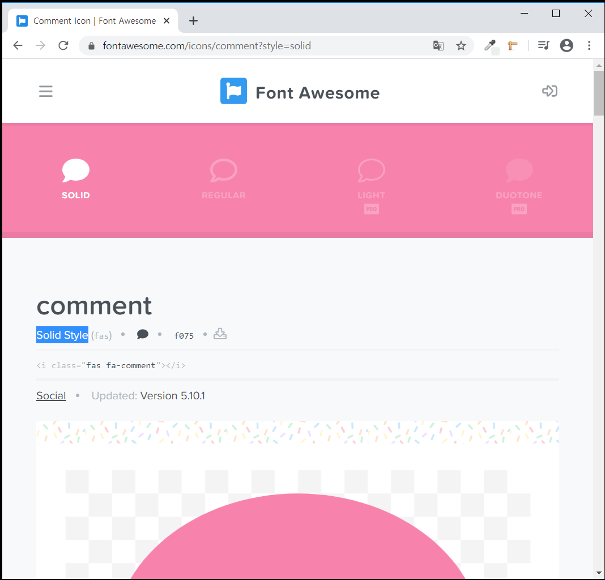This screenshot has width=605, height=580.
Task: Open the Chrome profile avatar
Action: tap(566, 45)
